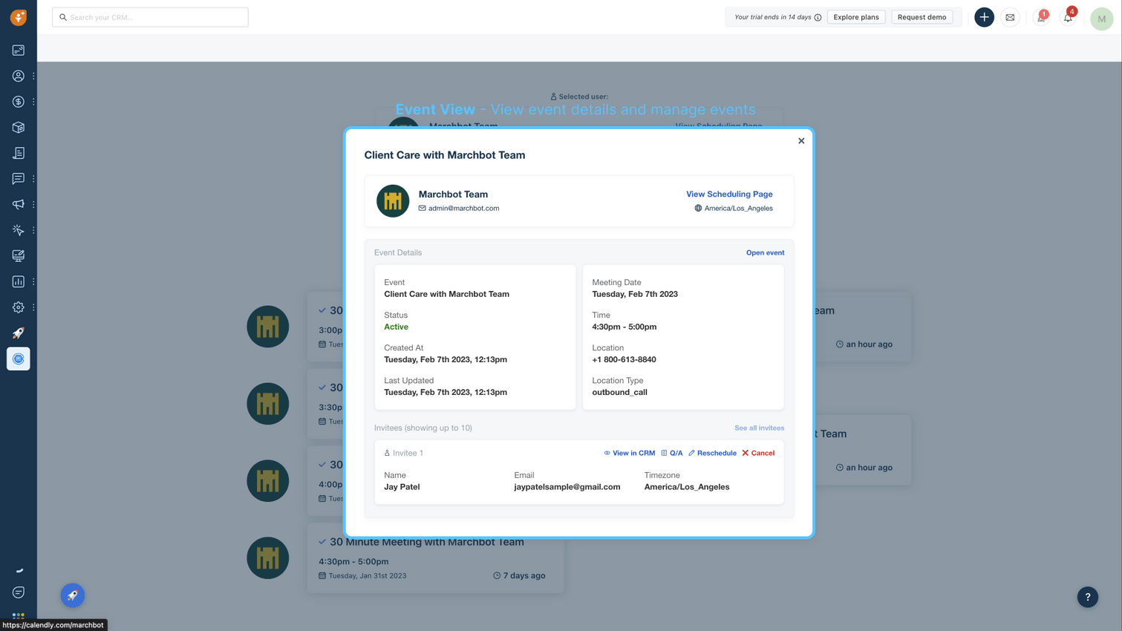1122x631 pixels.
Task: Open the Settings gear icon in the sidebar
Action: tap(18, 306)
